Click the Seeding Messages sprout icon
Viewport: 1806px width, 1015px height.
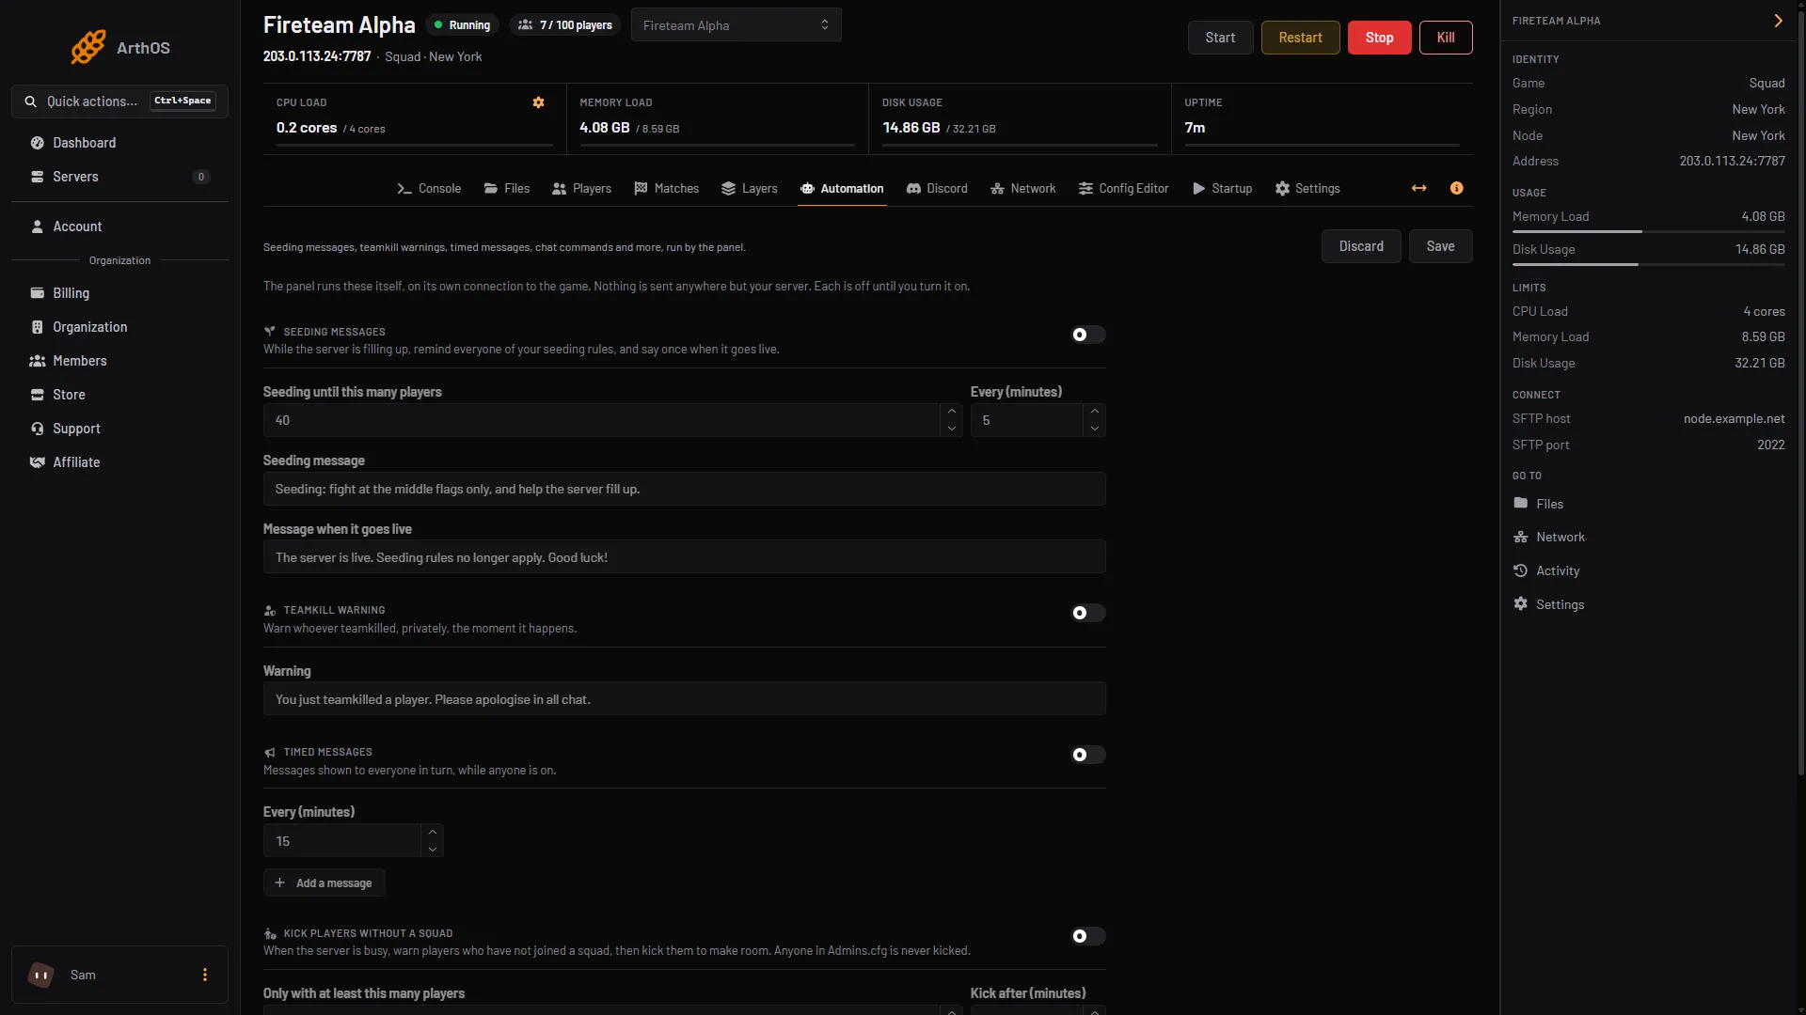tap(270, 332)
